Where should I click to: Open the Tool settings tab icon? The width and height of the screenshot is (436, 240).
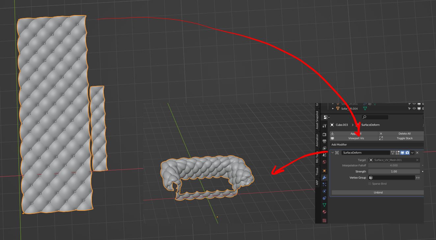(x=324, y=126)
